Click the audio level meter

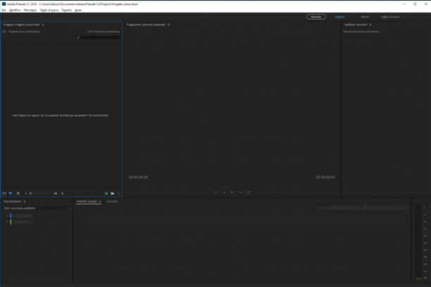click(418, 242)
